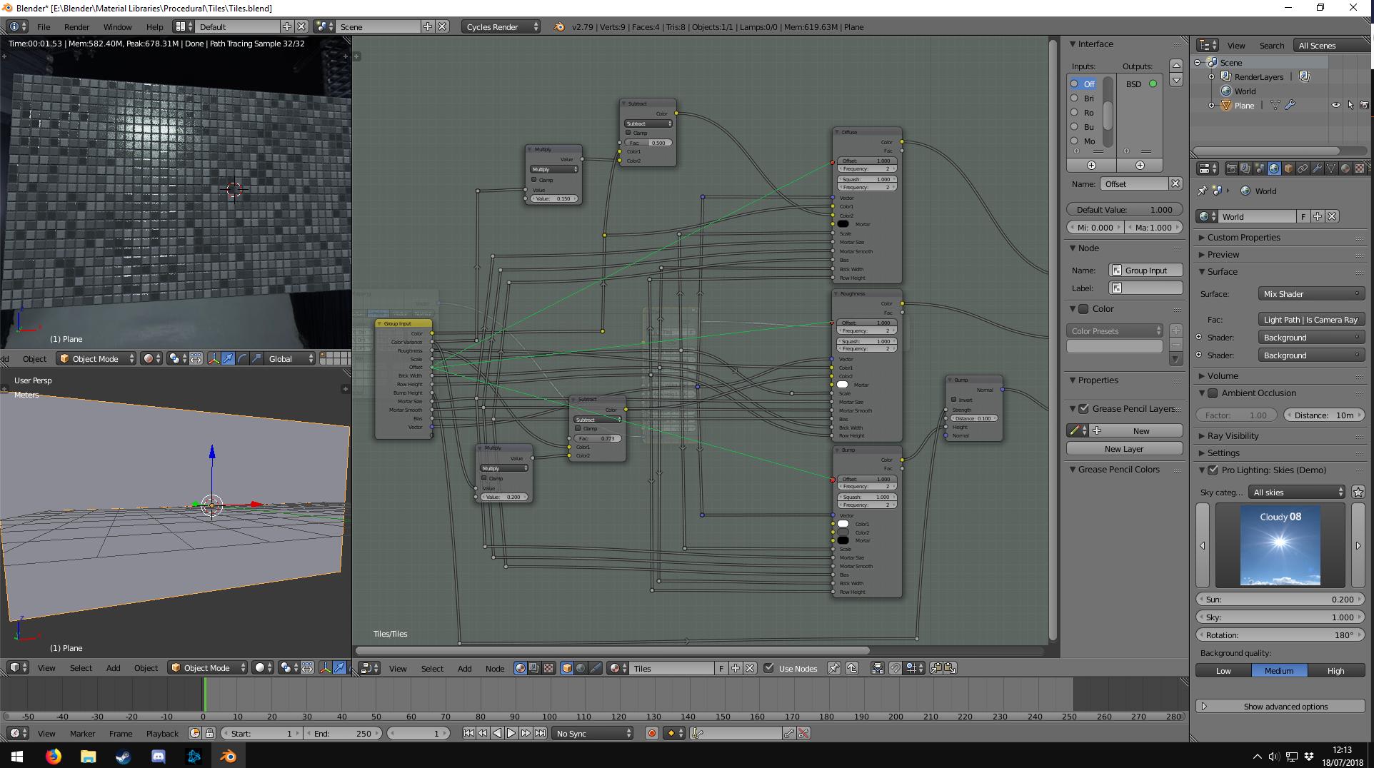Play animation forward in timeline

tap(511, 733)
